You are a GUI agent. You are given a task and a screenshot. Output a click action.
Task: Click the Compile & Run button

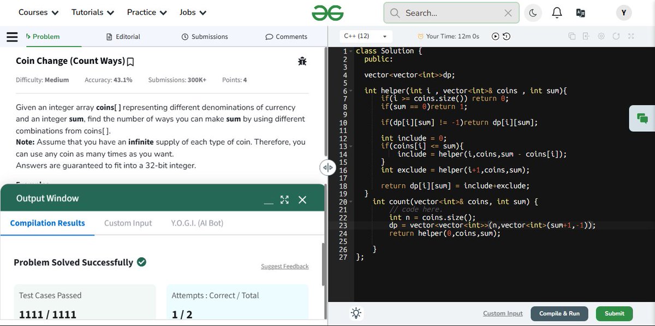coord(559,313)
